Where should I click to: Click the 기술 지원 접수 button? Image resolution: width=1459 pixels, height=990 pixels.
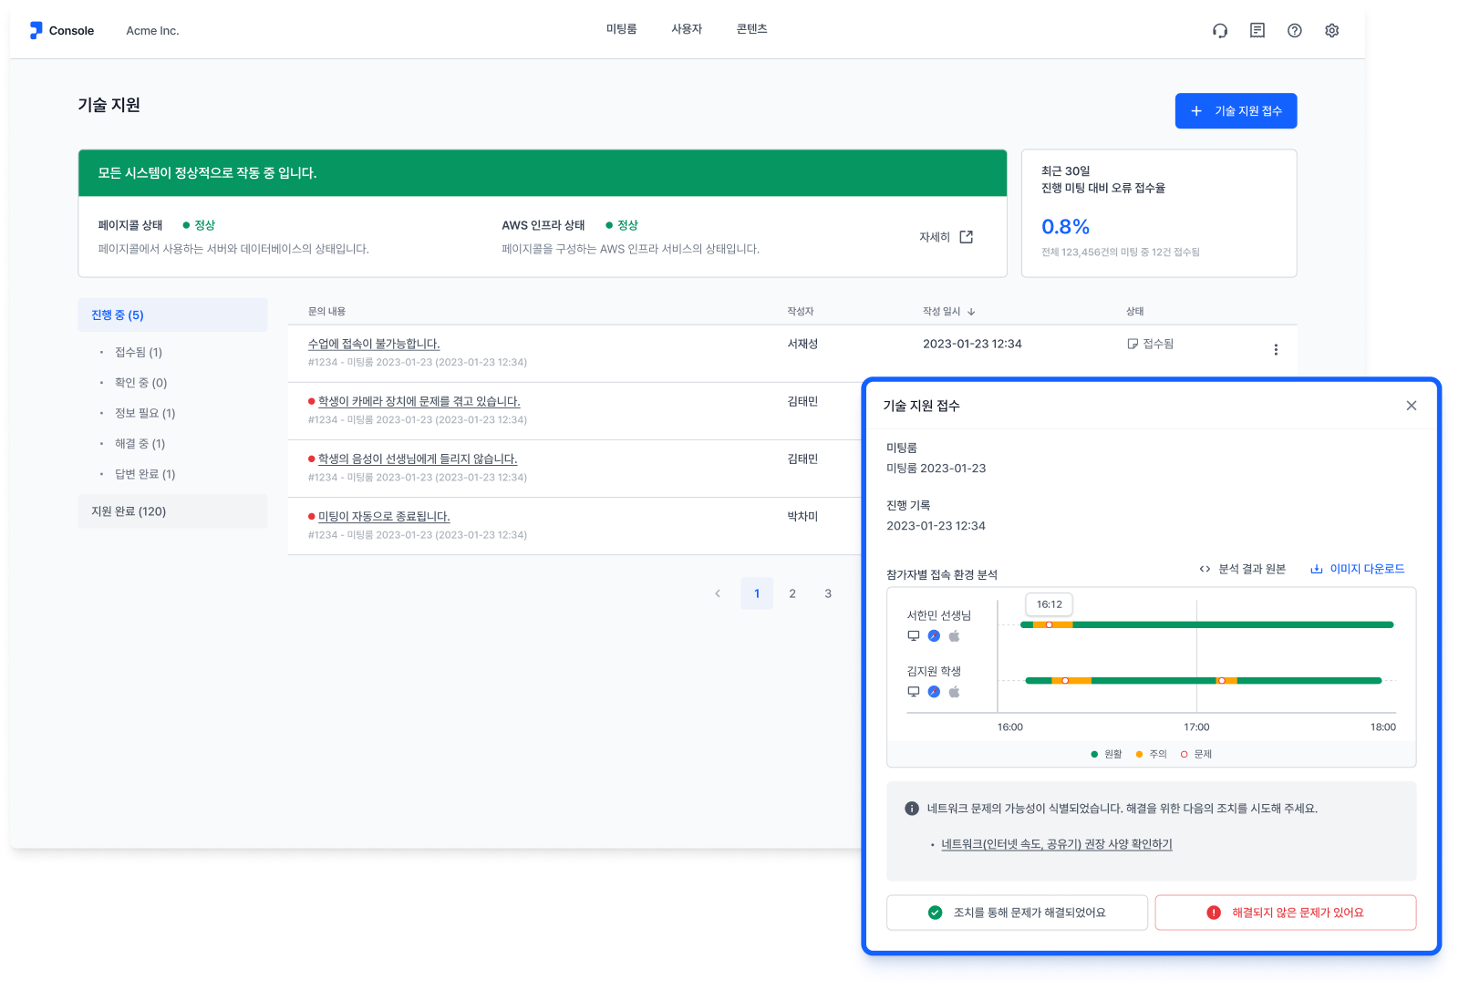pos(1236,111)
